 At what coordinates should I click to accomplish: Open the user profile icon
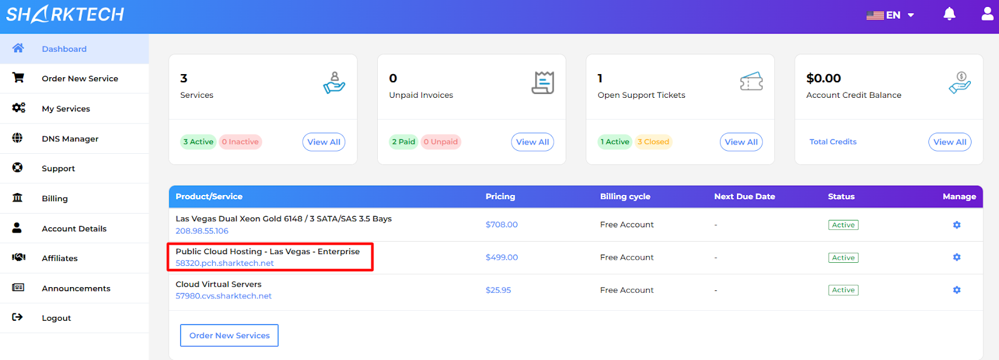pyautogui.click(x=987, y=14)
